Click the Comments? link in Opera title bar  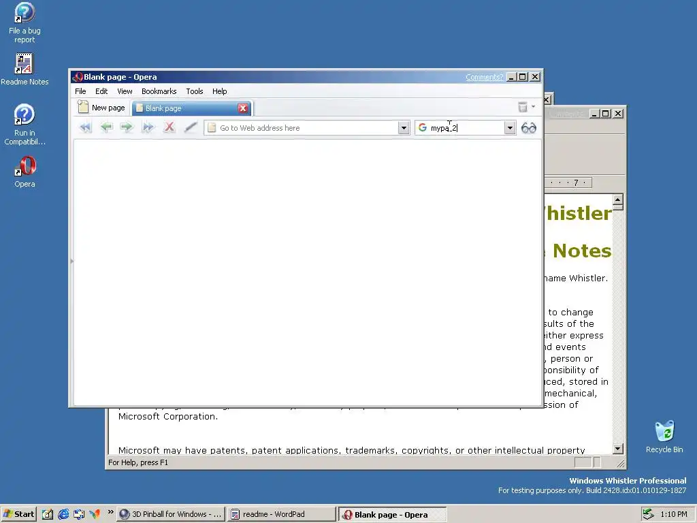coord(484,77)
